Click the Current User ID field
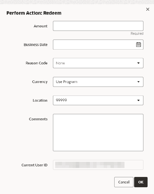 pyautogui.click(x=98, y=165)
